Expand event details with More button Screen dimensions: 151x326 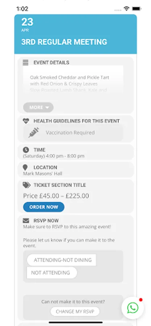point(38,108)
